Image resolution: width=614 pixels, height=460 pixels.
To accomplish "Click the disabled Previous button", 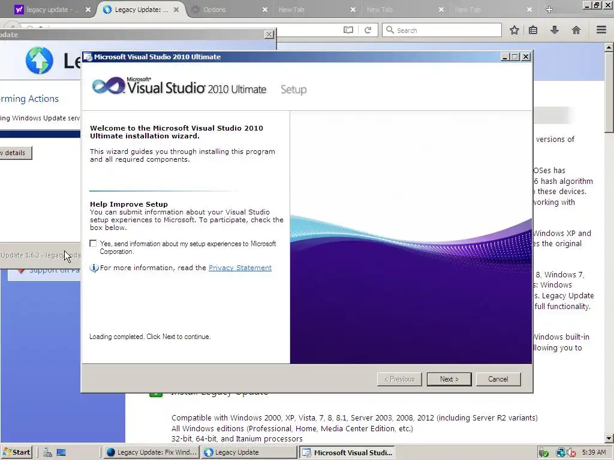I will pyautogui.click(x=399, y=379).
